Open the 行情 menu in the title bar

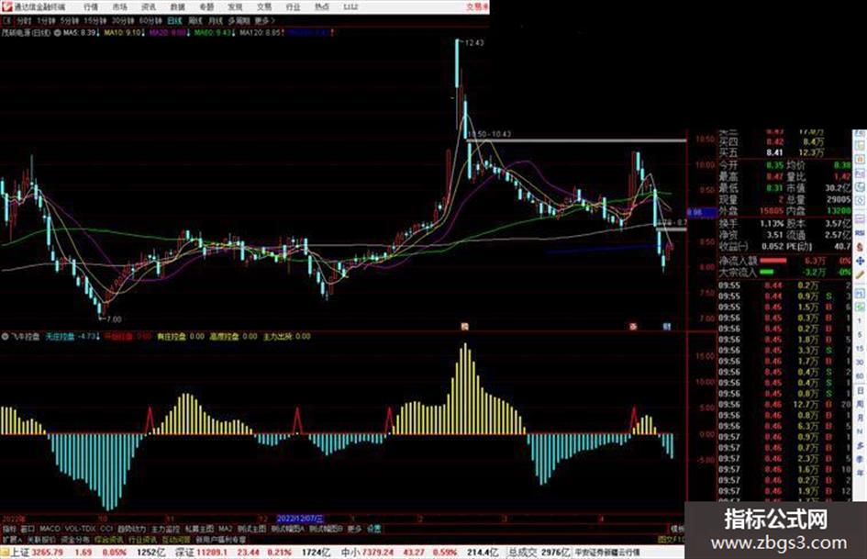91,6
